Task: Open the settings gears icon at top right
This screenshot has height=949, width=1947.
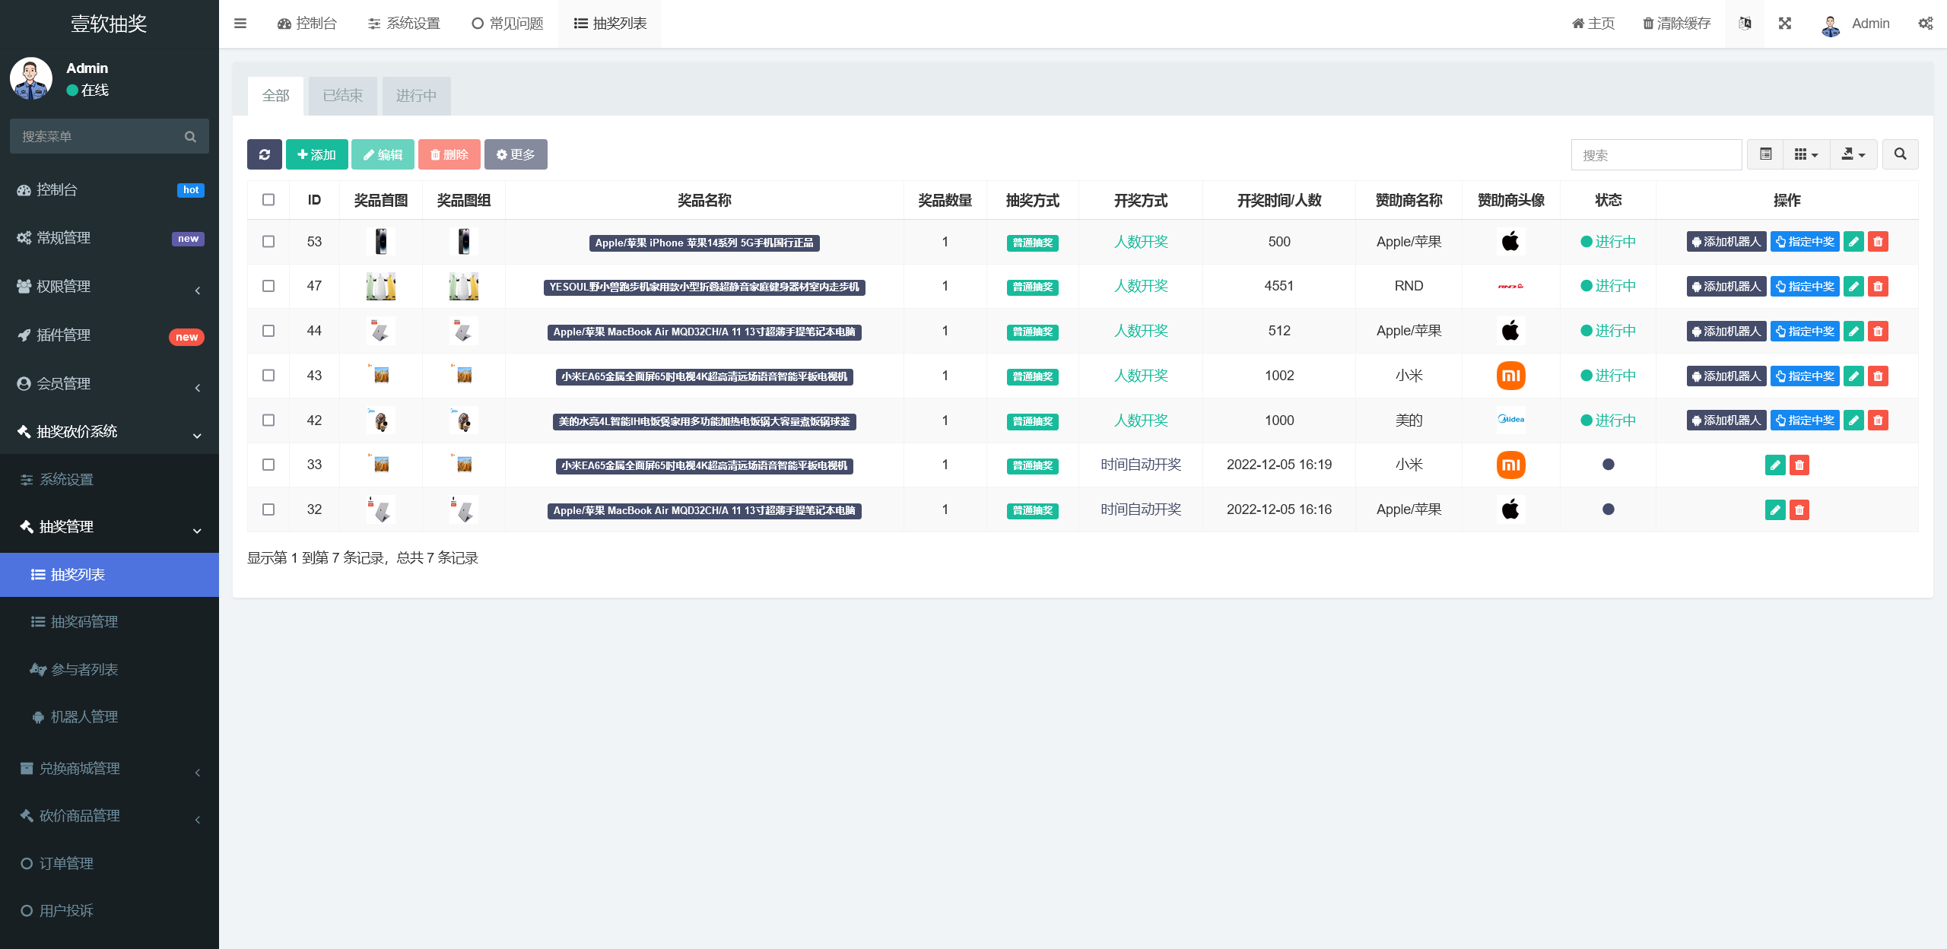Action: tap(1925, 24)
